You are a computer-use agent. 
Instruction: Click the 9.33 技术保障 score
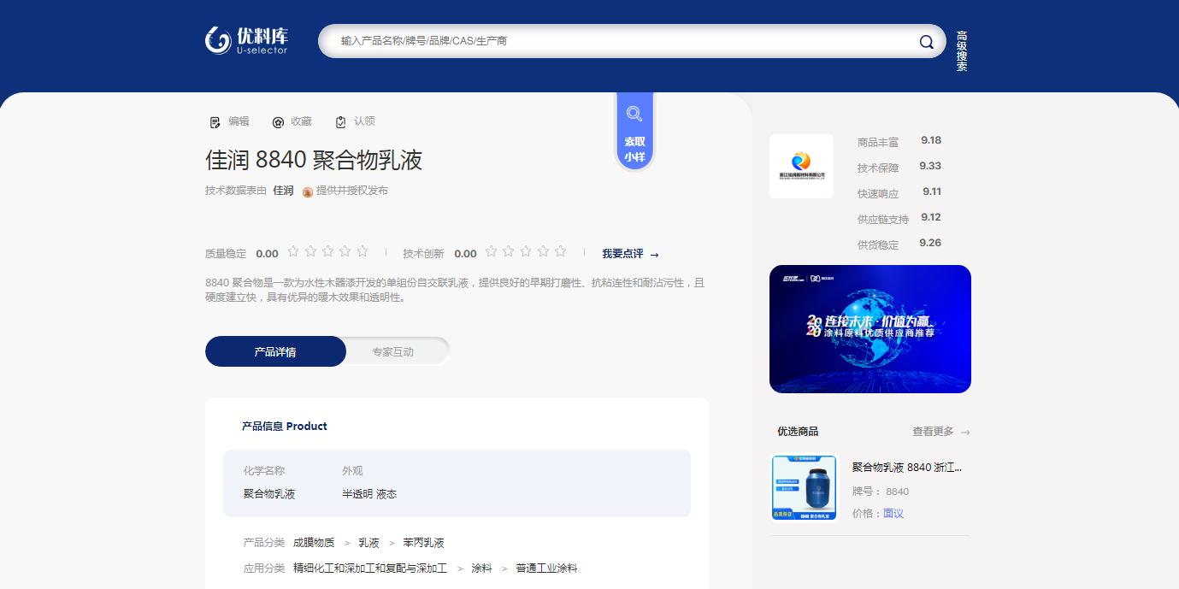[930, 166]
